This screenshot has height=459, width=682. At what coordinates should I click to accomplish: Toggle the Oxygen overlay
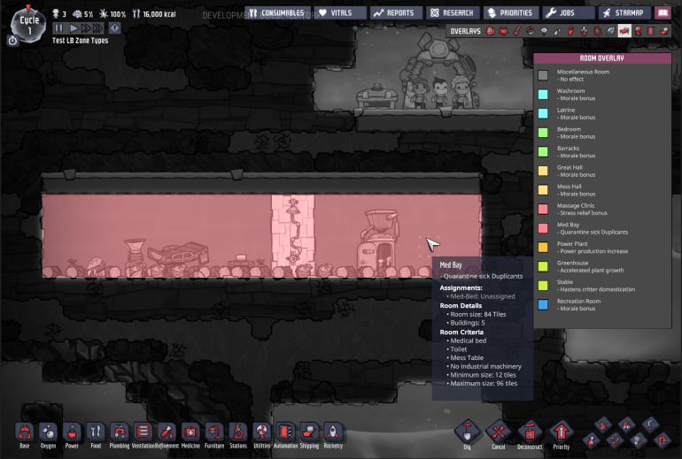[x=490, y=31]
